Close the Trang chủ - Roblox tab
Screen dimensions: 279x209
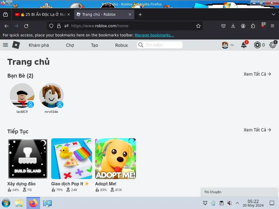point(130,14)
